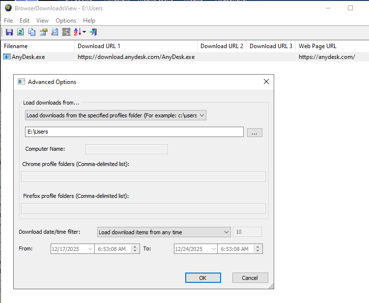The image size is (369, 303).
Task: Open the Edit menu
Action: pos(25,21)
